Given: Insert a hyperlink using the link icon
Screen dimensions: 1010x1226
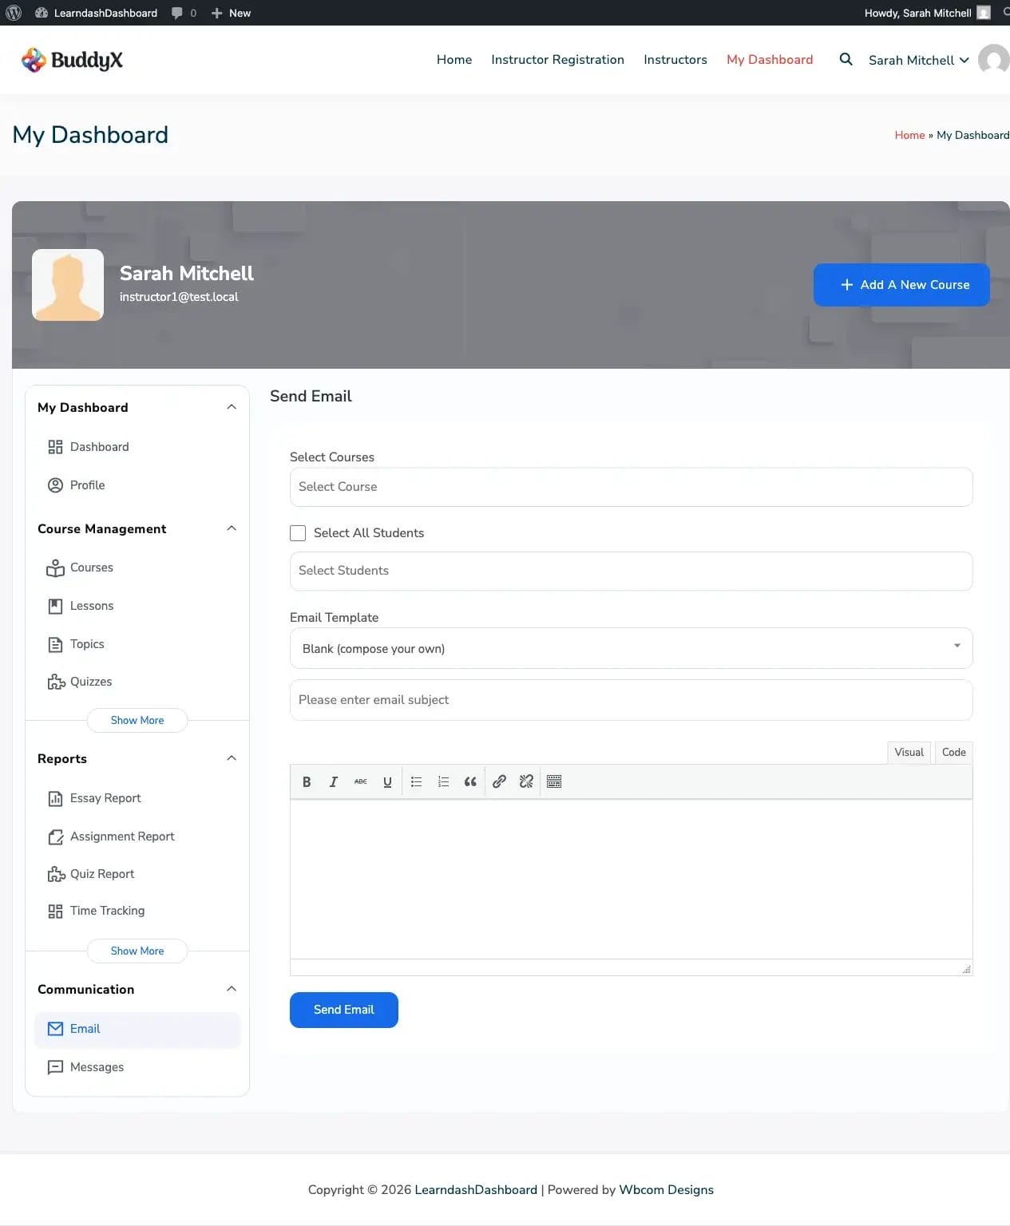Looking at the screenshot, I should coord(499,781).
